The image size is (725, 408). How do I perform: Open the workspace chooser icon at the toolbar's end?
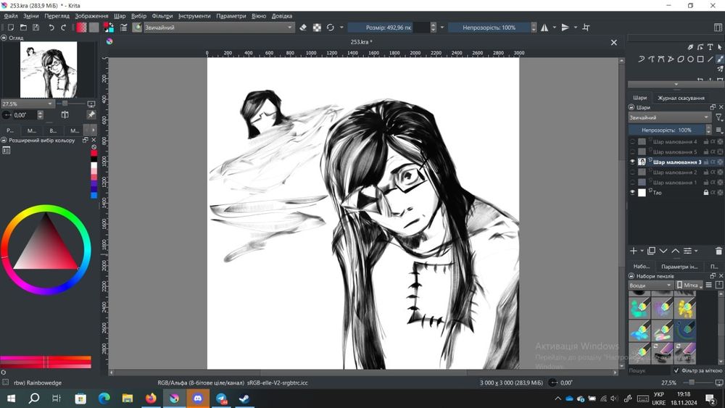coord(718,28)
